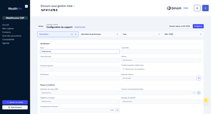Click the Quitter button
Image resolution: width=211 pixels, height=114 pixels.
coord(41,26)
